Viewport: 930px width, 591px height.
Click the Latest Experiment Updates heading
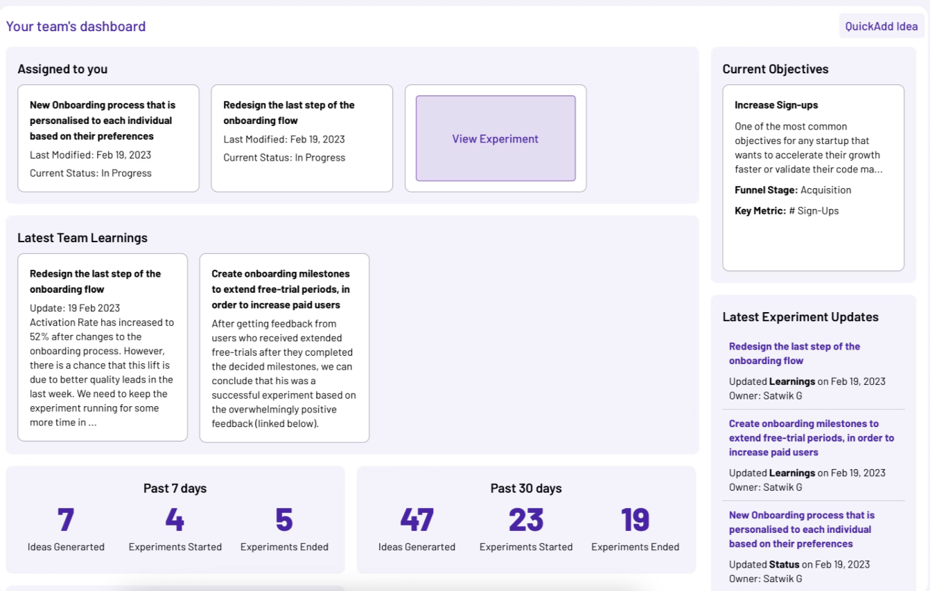pyautogui.click(x=800, y=316)
